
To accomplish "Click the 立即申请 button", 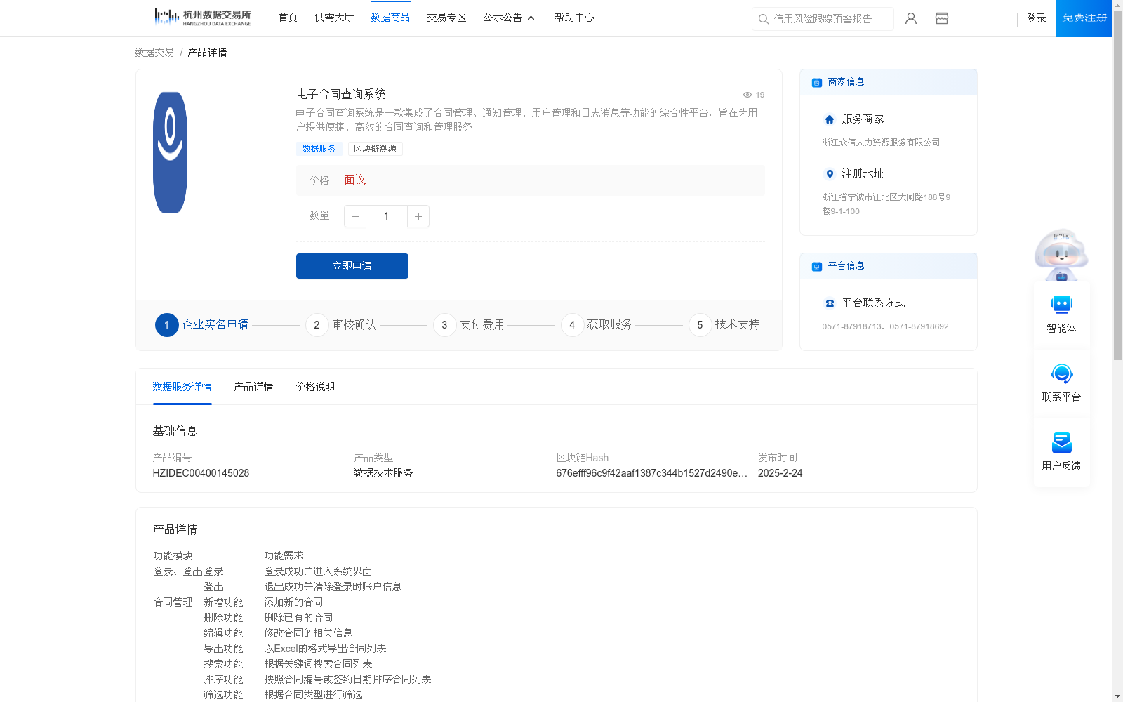I will (x=352, y=266).
